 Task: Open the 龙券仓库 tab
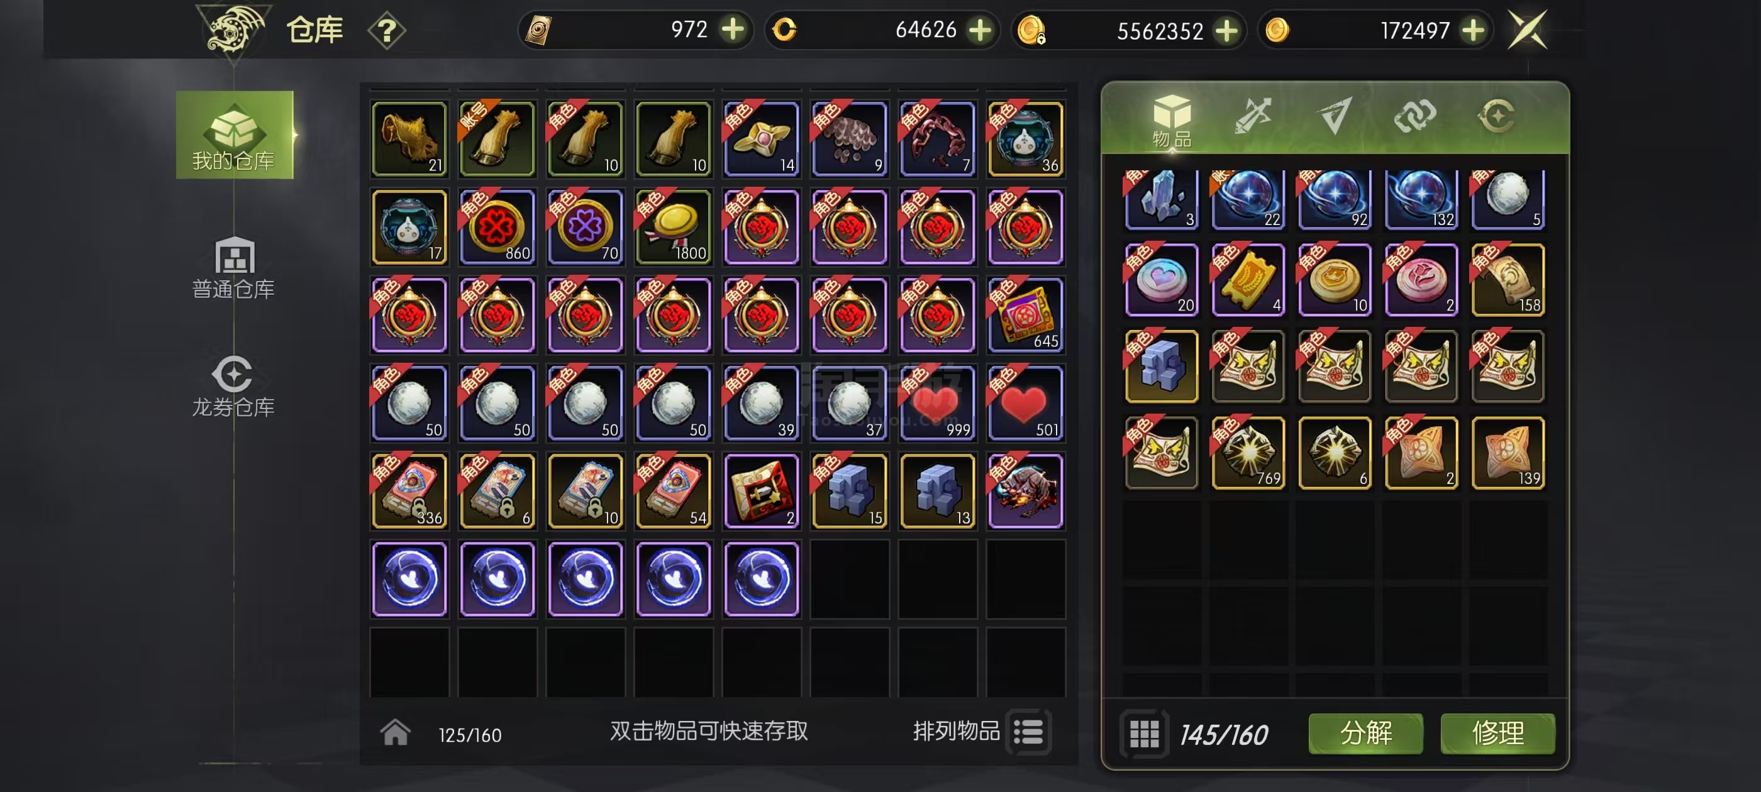tap(234, 386)
